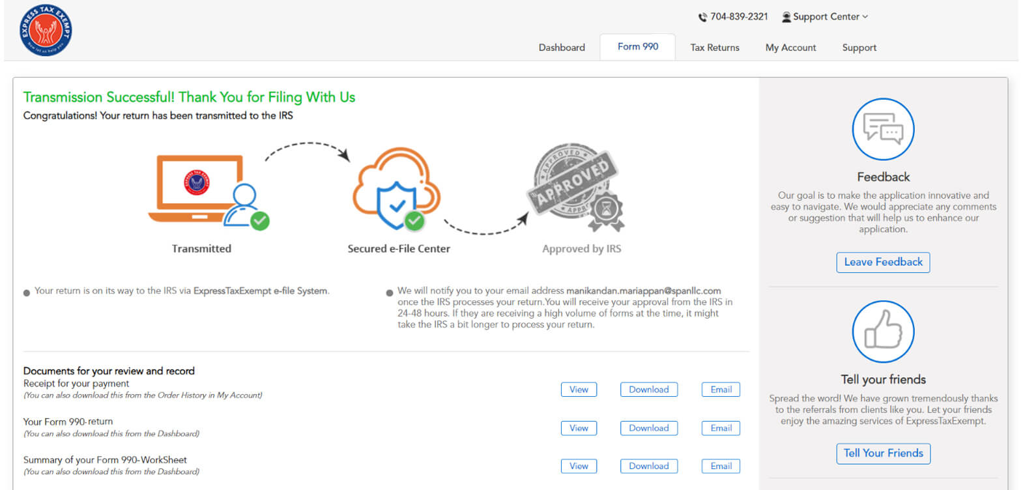Screen dimensions: 1021x490
Task: Go to the Tax Returns tab
Action: tap(715, 48)
